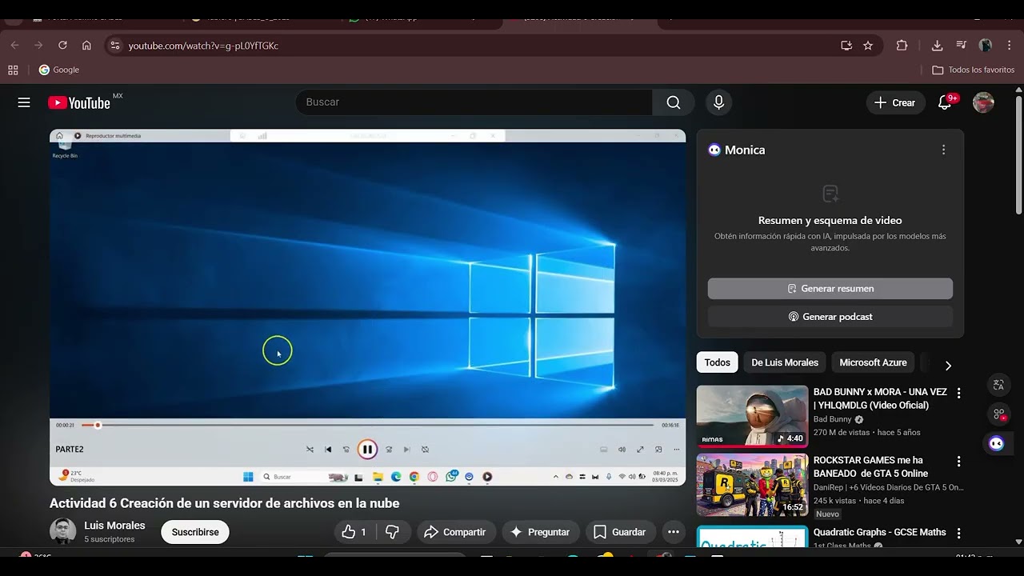Viewport: 1024px width, 576px height.
Task: Click the address bar URL
Action: (x=203, y=46)
